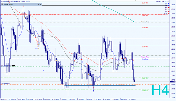The height and width of the screenshot is (101, 176).
Task: Select the Daily R2 level label
Action: coord(145,27)
